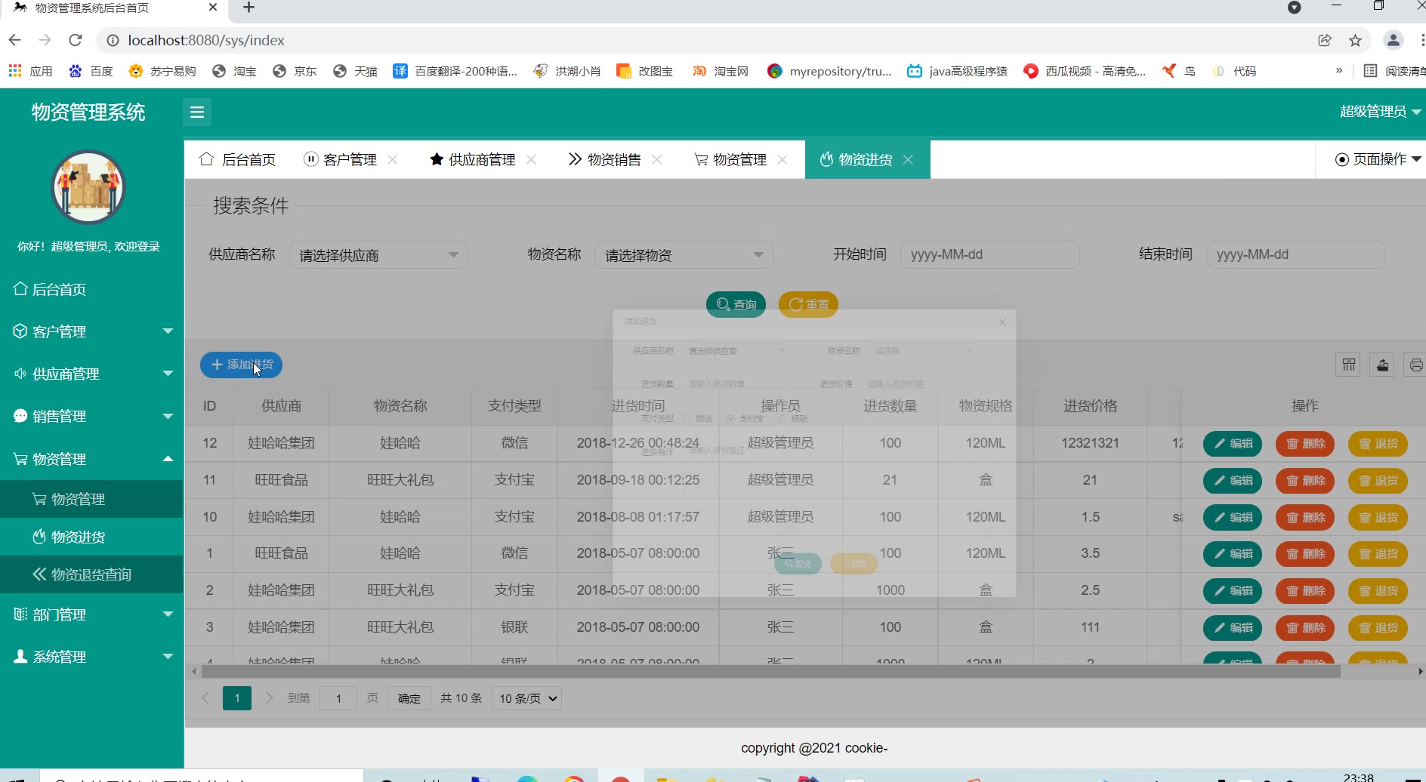Screen dimensions: 1426x782
Task: Bookmark this page with the star icon
Action: pos(1355,41)
